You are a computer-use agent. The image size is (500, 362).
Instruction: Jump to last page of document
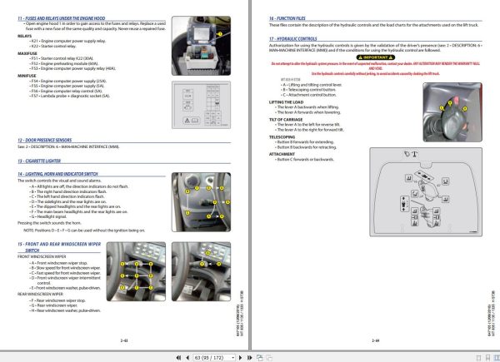pyautogui.click(x=249, y=358)
